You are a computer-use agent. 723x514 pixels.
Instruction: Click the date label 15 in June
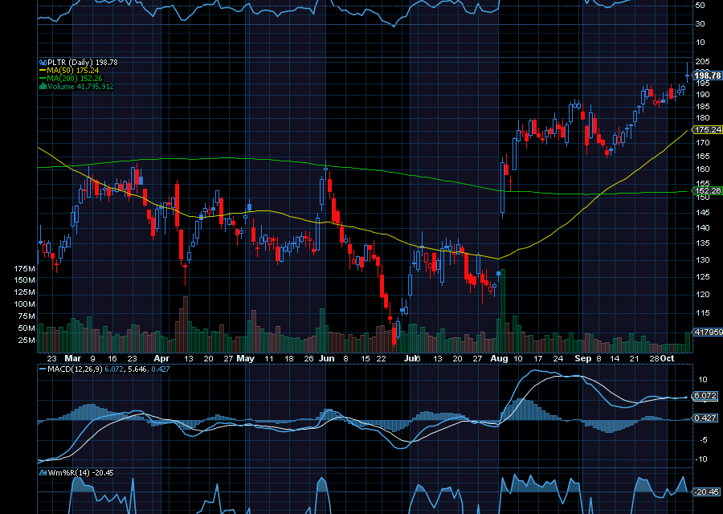click(366, 359)
